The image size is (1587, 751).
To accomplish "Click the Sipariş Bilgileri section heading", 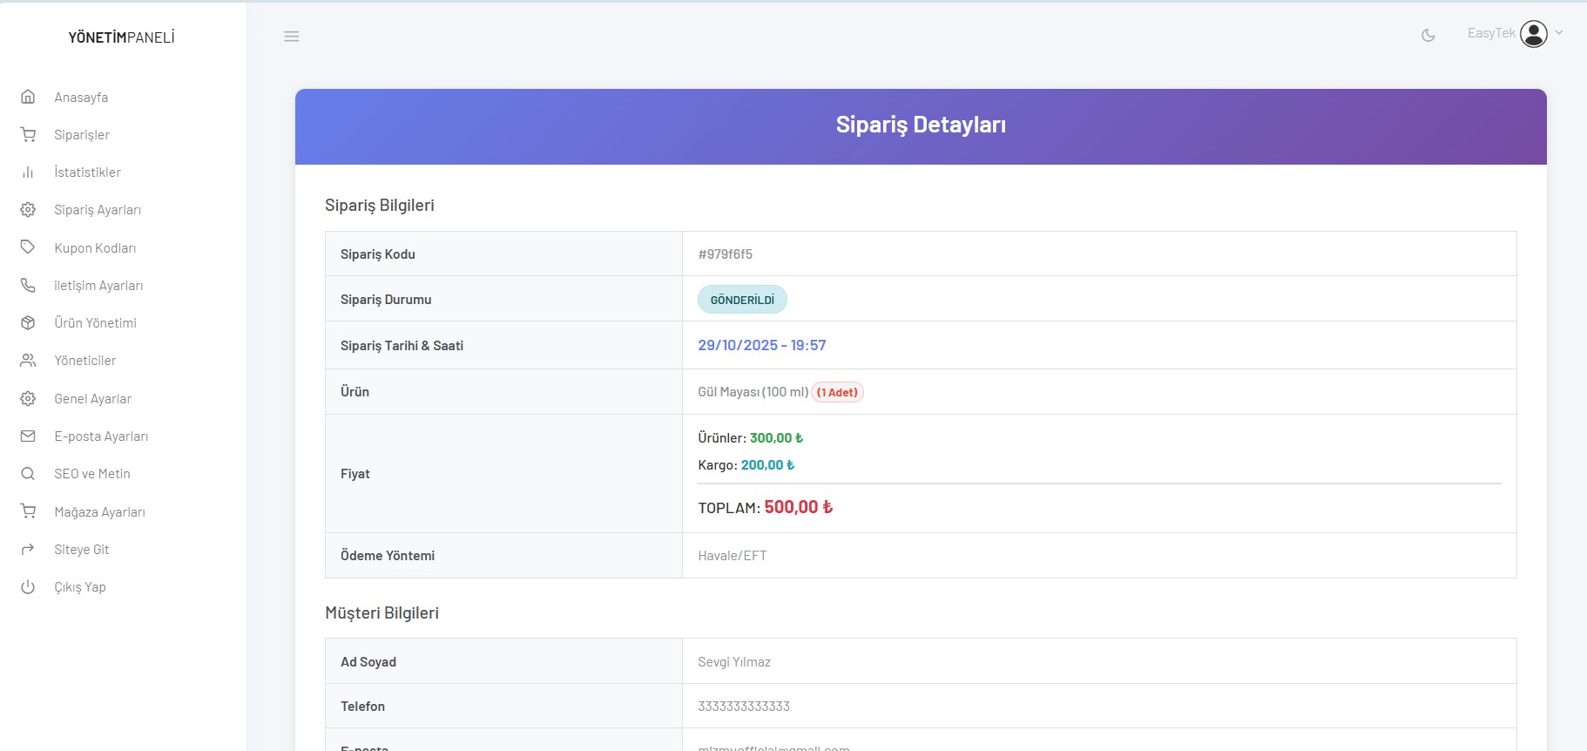I will 380,206.
